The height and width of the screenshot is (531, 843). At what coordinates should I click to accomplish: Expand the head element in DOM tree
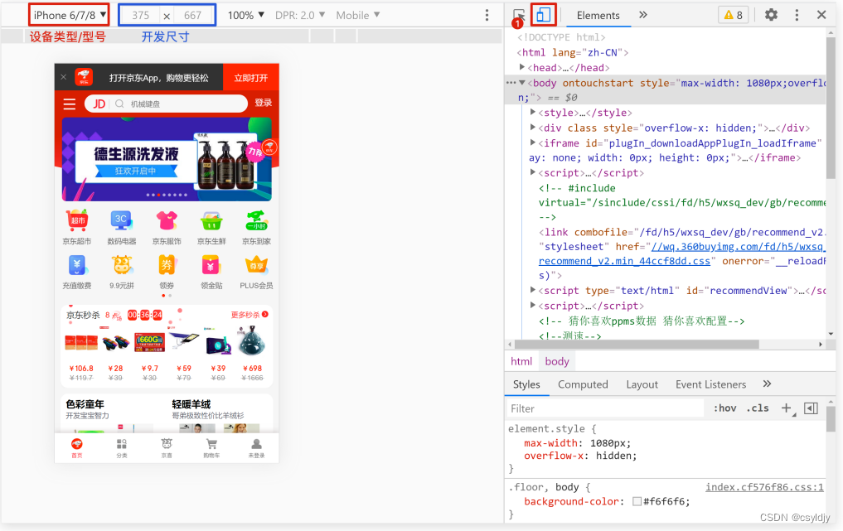pos(520,67)
